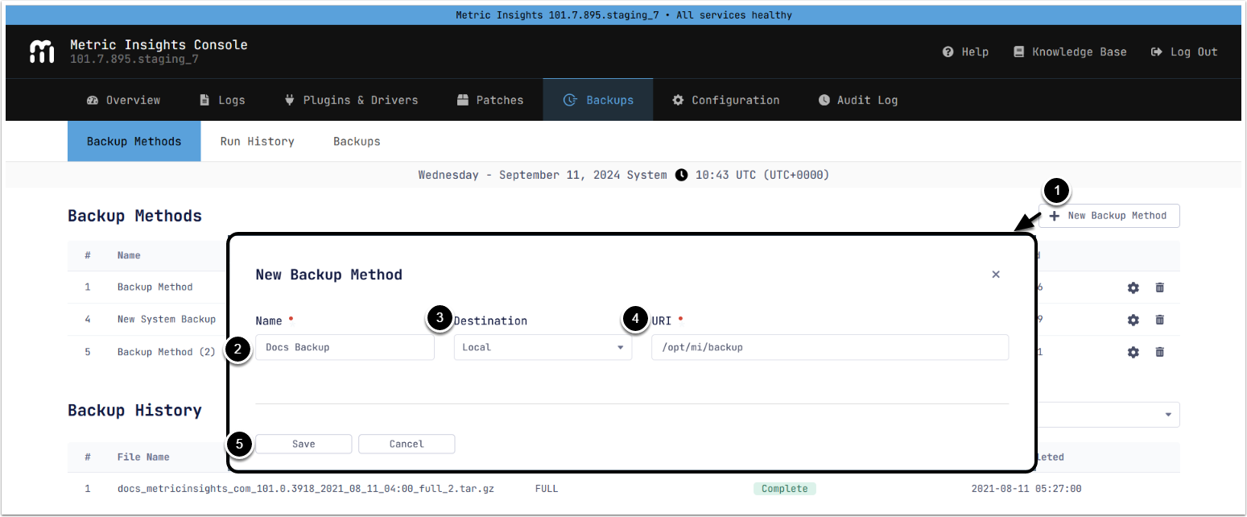Click the New Backup Method button
Screen dimensions: 1247x517
coord(1109,216)
